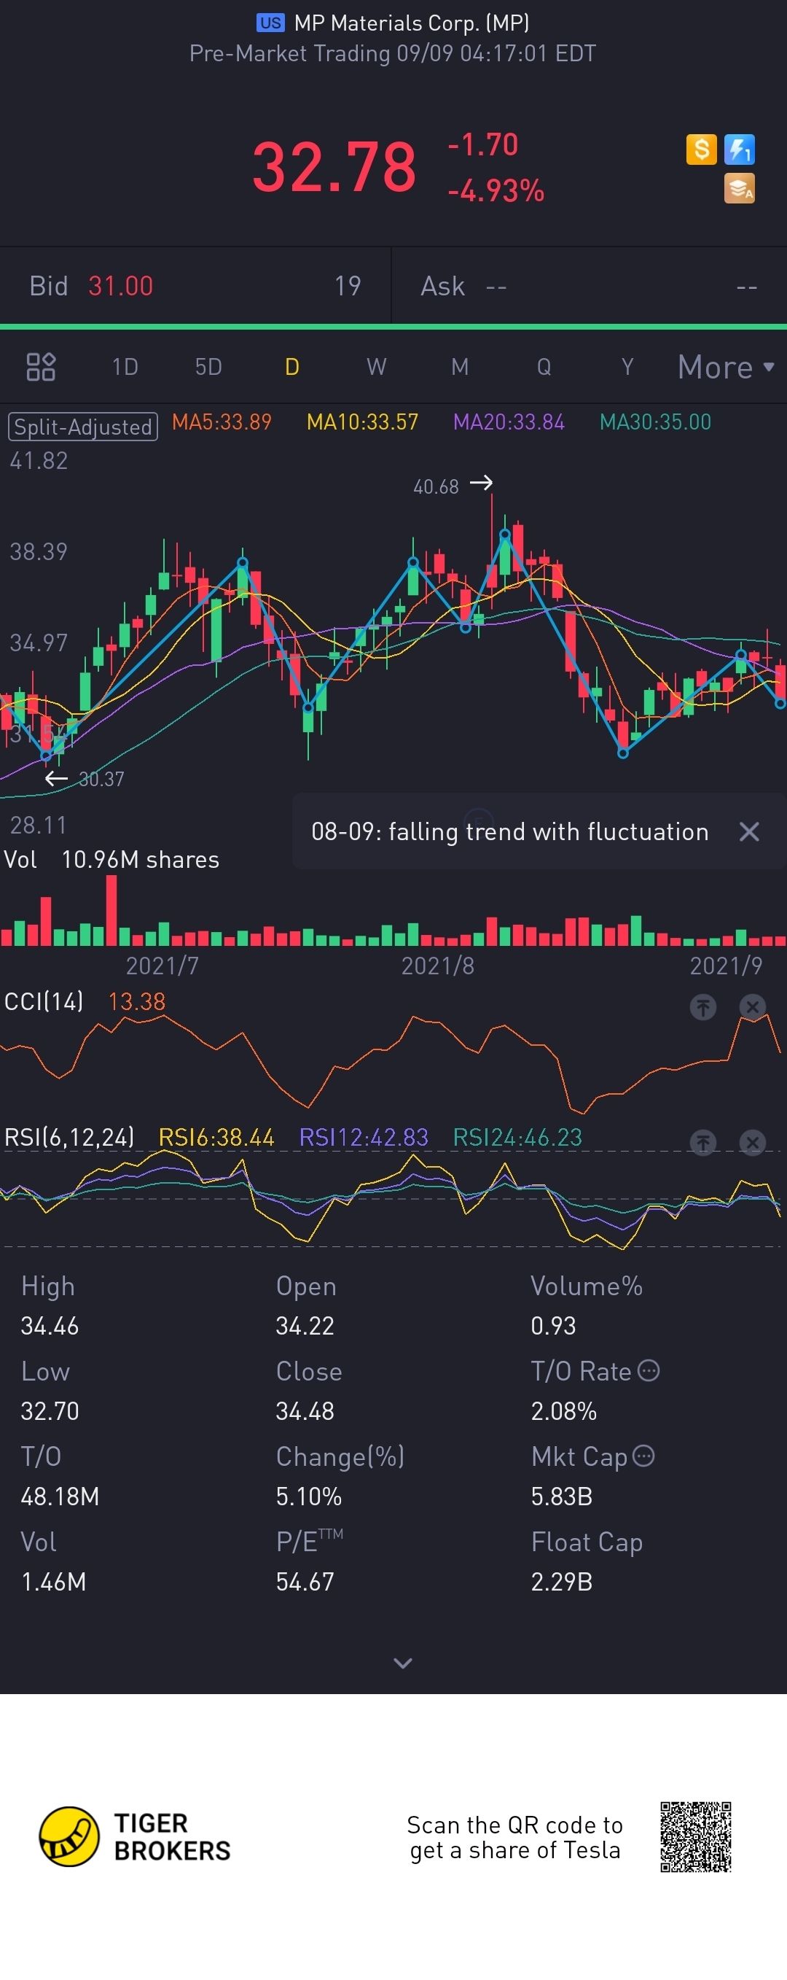Toggle the Split-Adjusted setting
787x1980 pixels.
(x=83, y=427)
